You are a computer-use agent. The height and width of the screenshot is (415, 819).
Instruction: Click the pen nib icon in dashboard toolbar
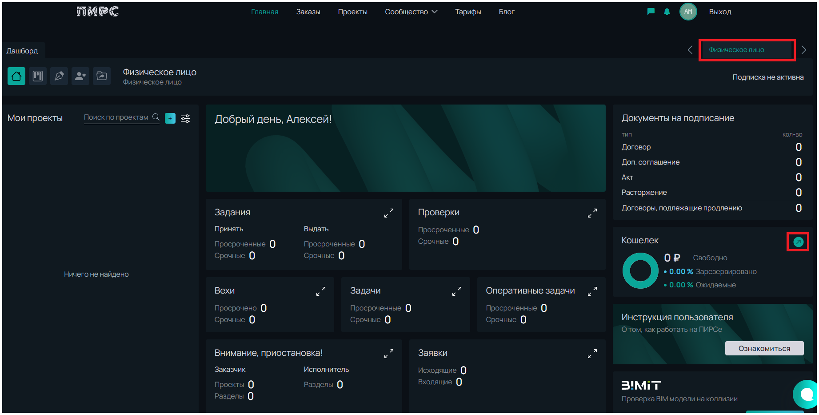[59, 76]
